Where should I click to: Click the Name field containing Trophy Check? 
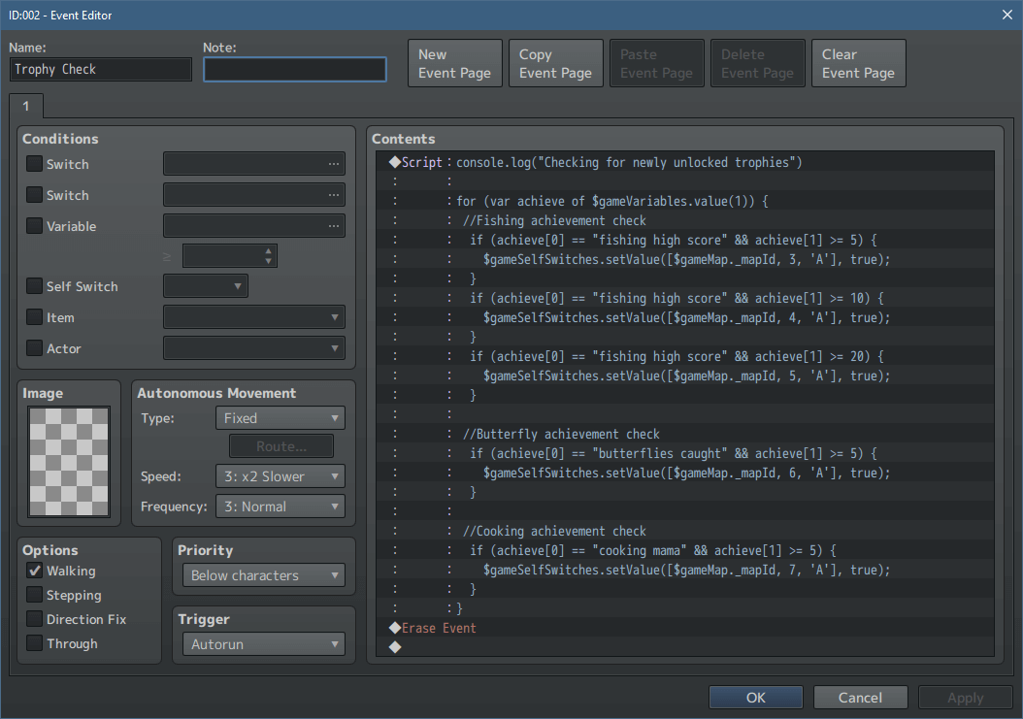tap(101, 69)
